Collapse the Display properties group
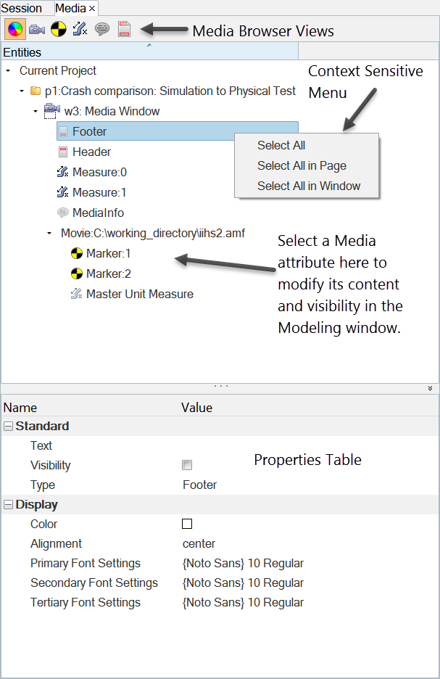440x679 pixels. (8, 505)
